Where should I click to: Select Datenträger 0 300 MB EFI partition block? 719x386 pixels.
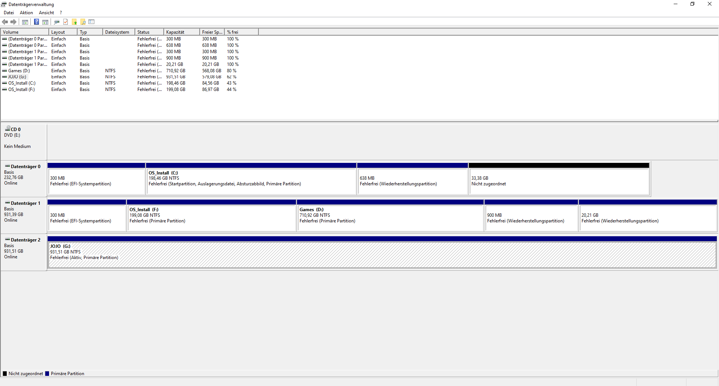coord(96,179)
